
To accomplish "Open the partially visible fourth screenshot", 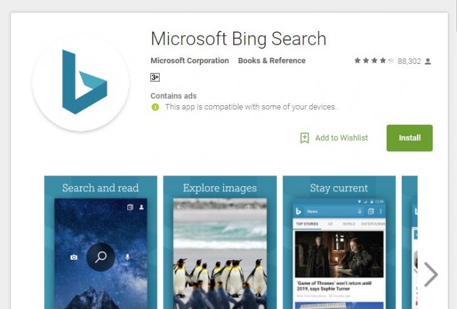I will 410,242.
